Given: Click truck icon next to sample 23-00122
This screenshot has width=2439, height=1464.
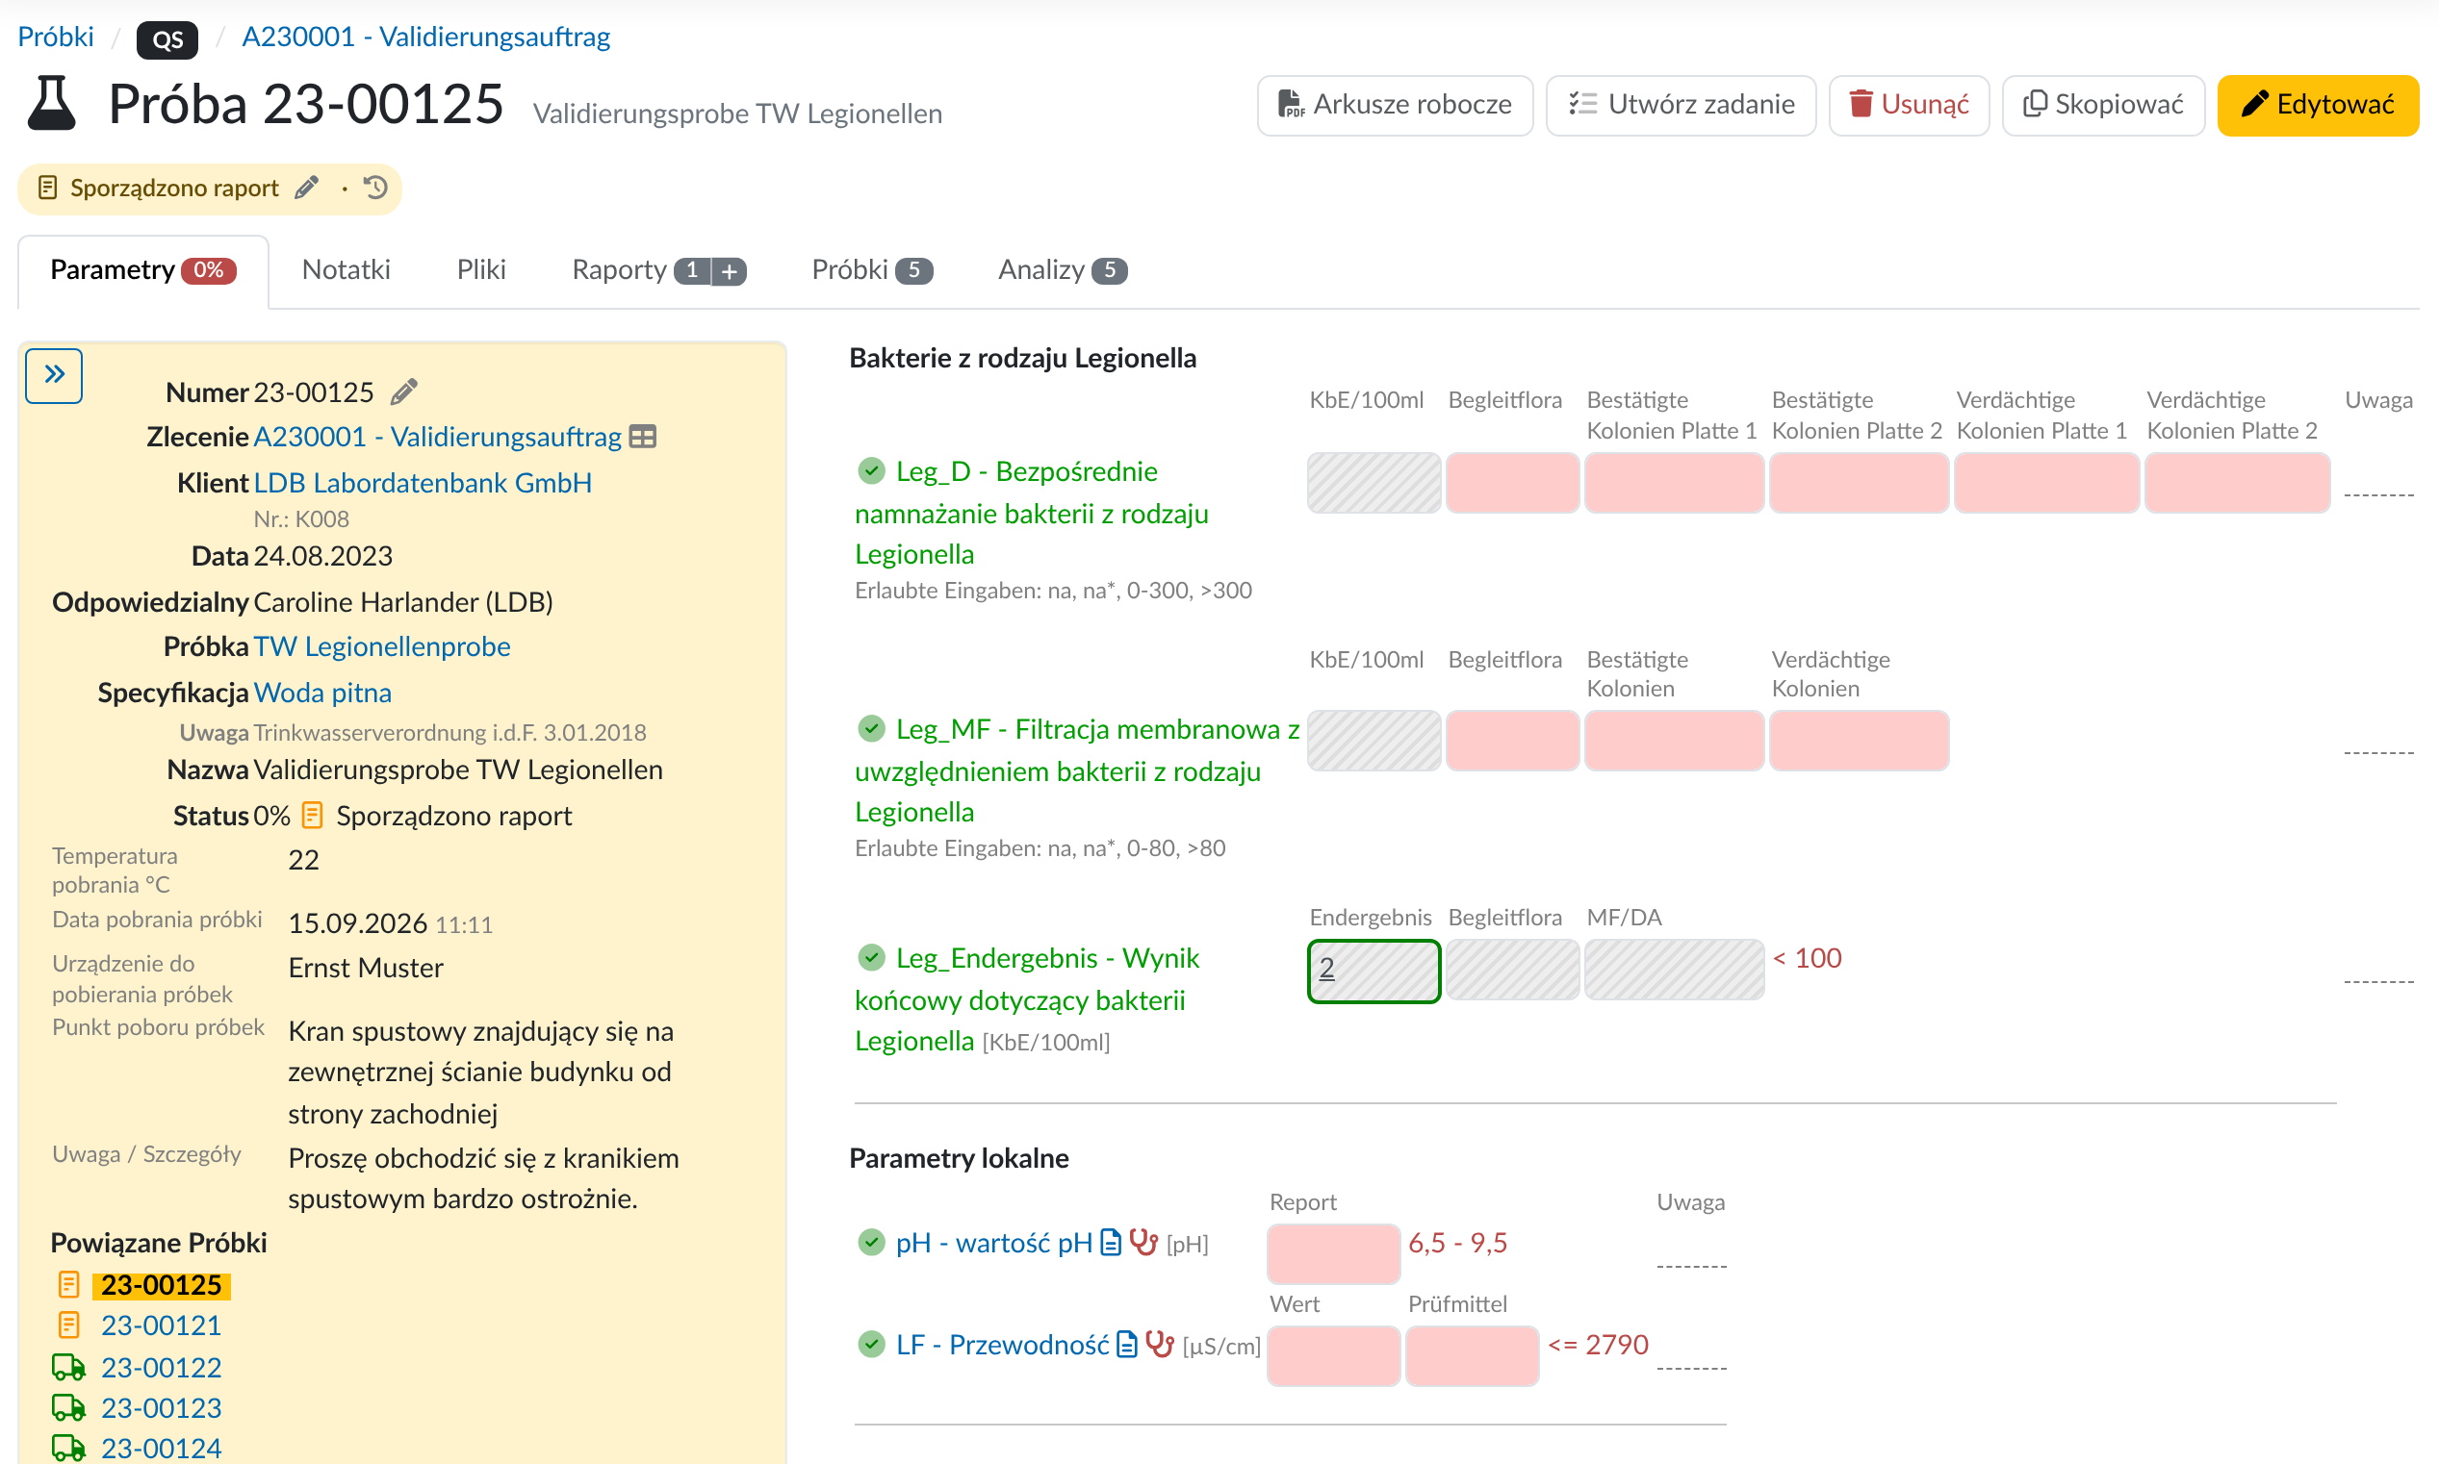Looking at the screenshot, I should pos(68,1369).
